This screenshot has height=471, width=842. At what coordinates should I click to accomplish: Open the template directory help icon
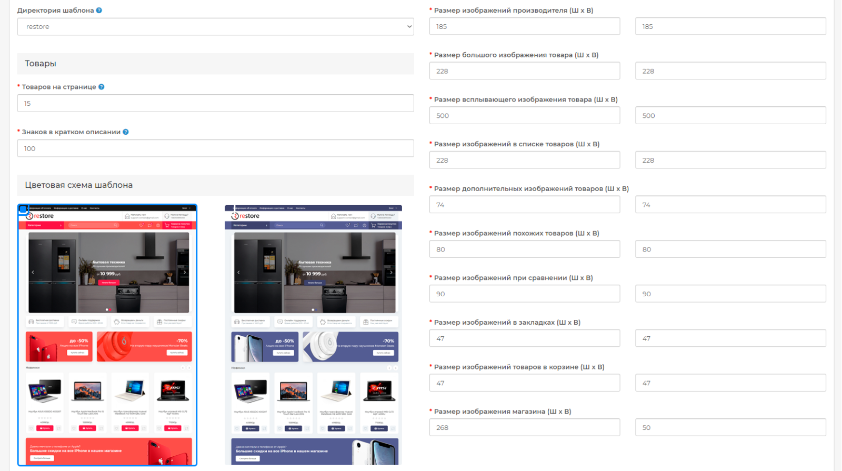[x=99, y=11]
